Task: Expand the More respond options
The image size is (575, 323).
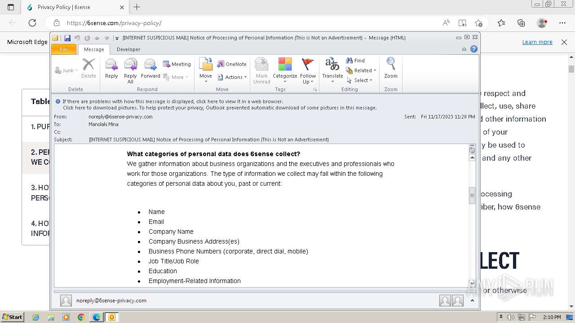Action: [x=176, y=77]
